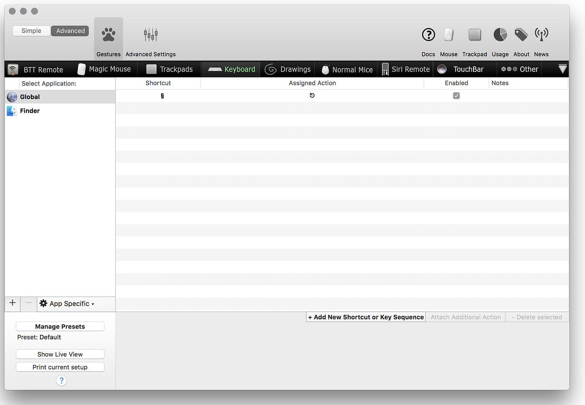This screenshot has height=405, width=585.
Task: Switch to Normal Mice tab
Action: [x=347, y=69]
